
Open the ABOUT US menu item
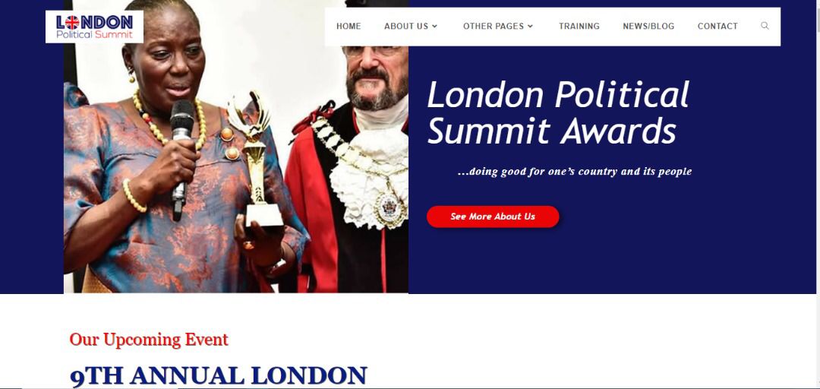tap(405, 26)
